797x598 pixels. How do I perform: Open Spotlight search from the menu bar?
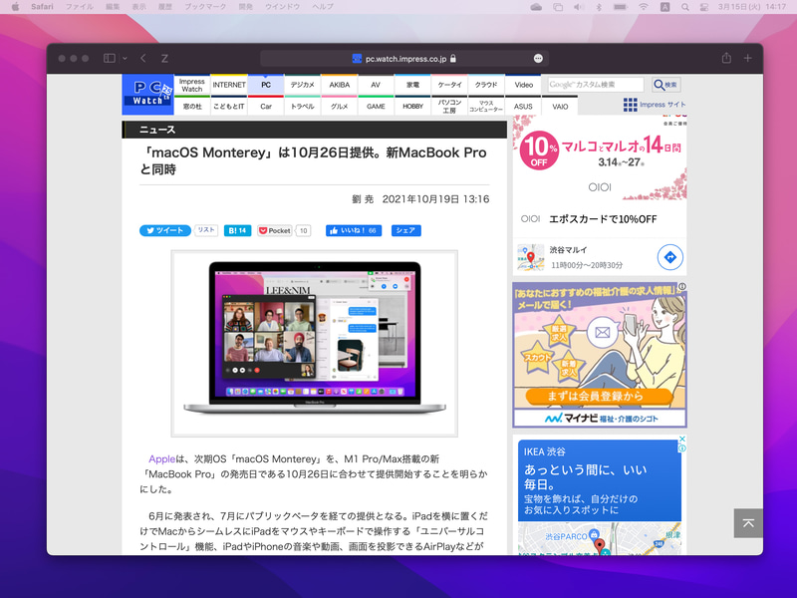(x=685, y=6)
